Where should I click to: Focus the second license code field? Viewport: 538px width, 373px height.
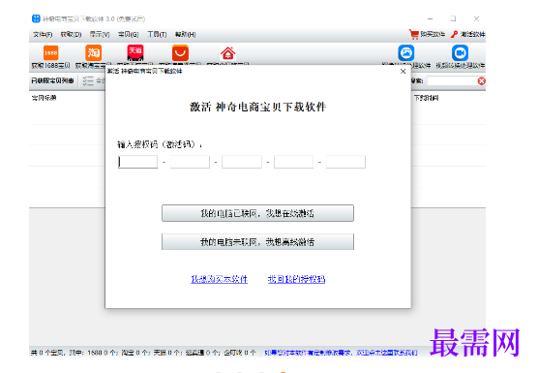(x=190, y=162)
